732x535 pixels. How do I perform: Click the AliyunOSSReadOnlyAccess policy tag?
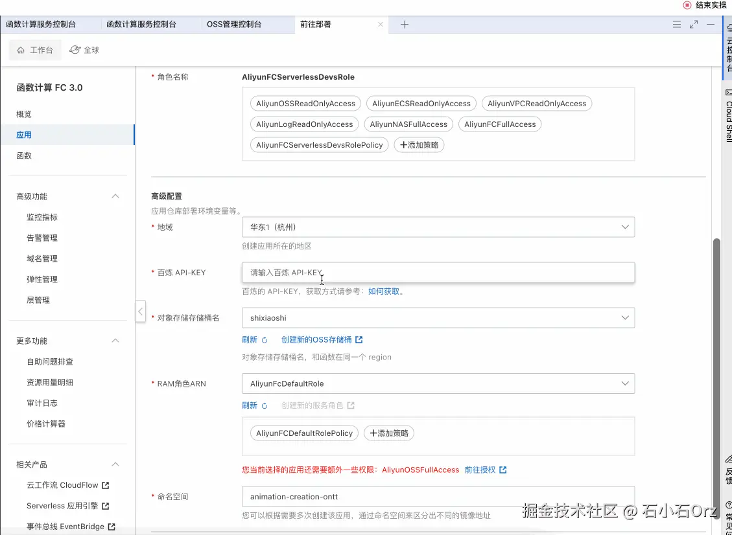tap(306, 104)
